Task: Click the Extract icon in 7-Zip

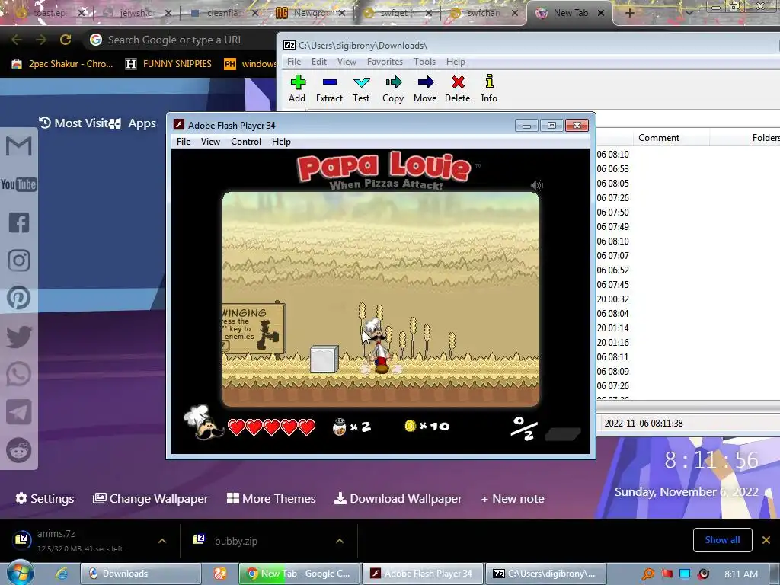Action: (x=329, y=88)
